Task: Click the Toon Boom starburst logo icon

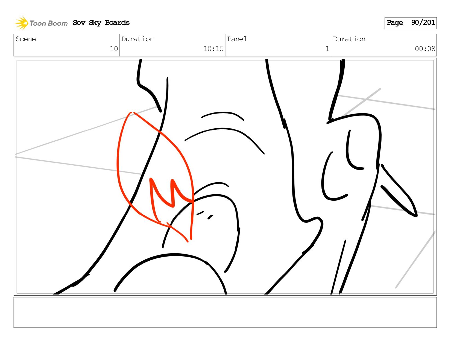Action: tap(22, 23)
